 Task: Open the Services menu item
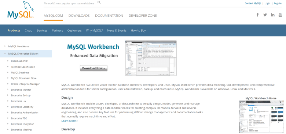pyautogui.click(x=42, y=31)
